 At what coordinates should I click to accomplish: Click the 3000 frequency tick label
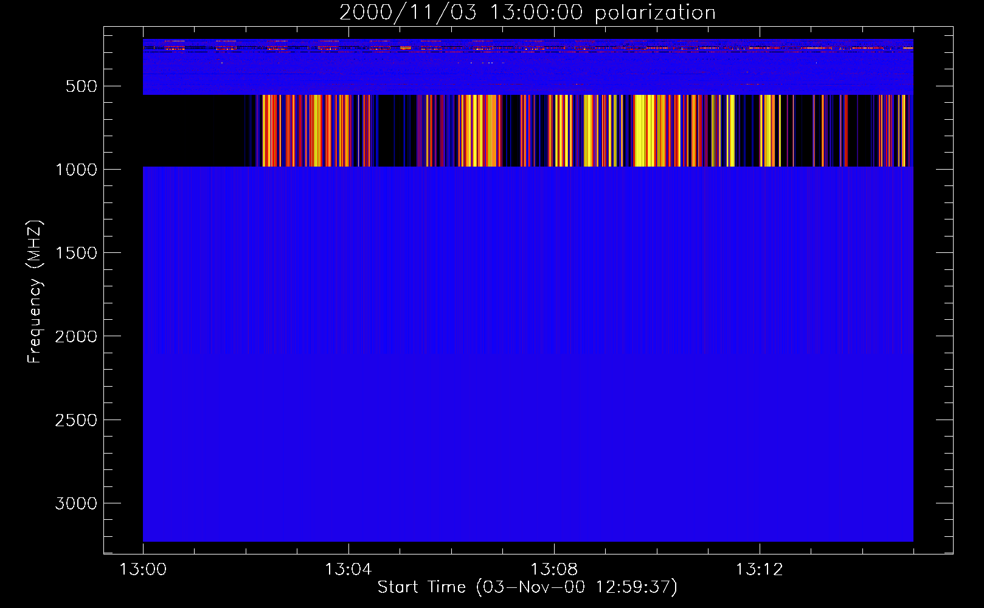[76, 503]
